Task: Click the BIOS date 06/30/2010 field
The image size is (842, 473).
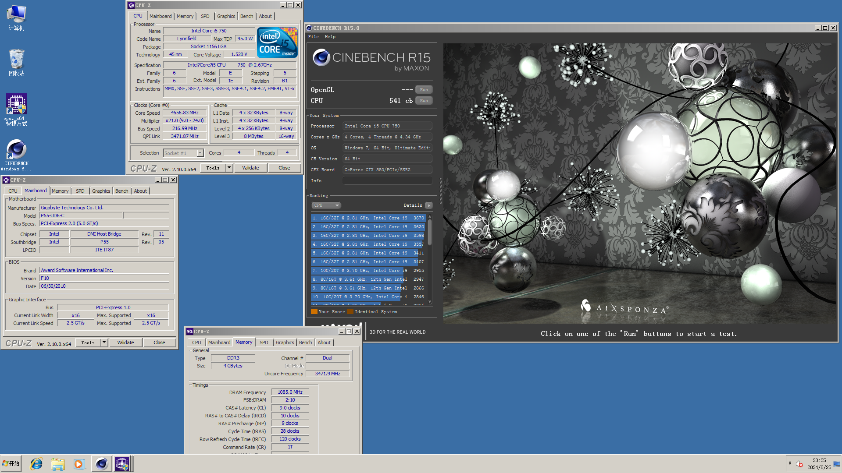Action: tap(104, 286)
